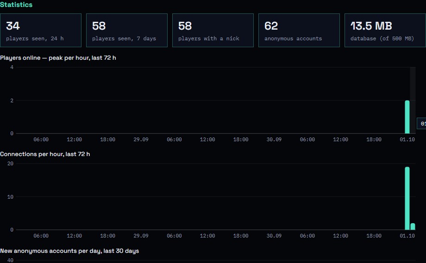Click the 40 on New anonymous accounts axis
This screenshot has height=263, width=426.
[10, 260]
